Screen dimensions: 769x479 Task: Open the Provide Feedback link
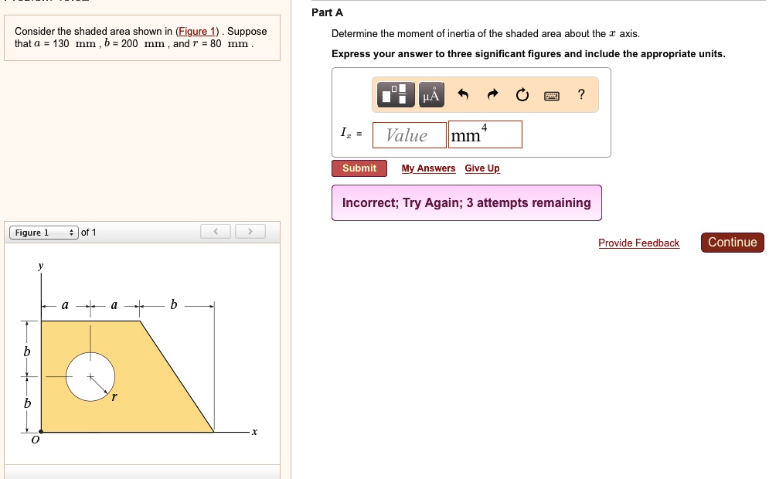[639, 243]
